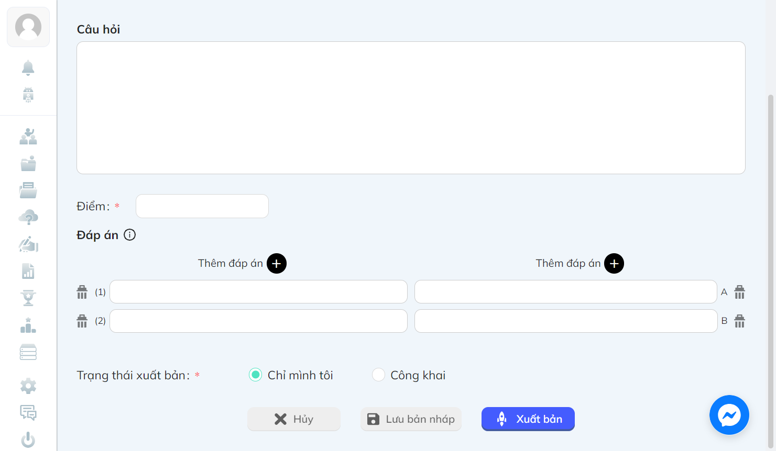The width and height of the screenshot is (776, 451).
Task: Delete answer A with trash icon
Action: [x=739, y=292]
